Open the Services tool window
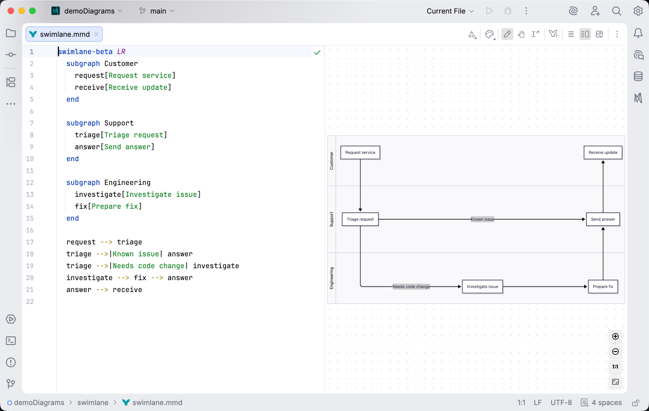Screen dimensions: 649x411 [11, 319]
